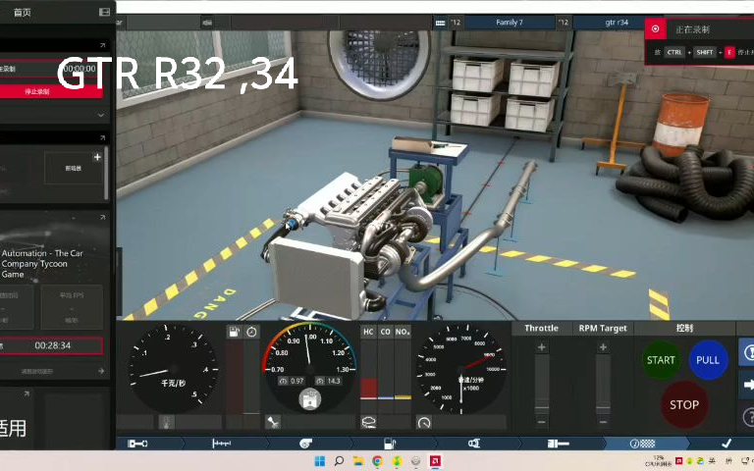Click the red F key badge

[x=729, y=52]
